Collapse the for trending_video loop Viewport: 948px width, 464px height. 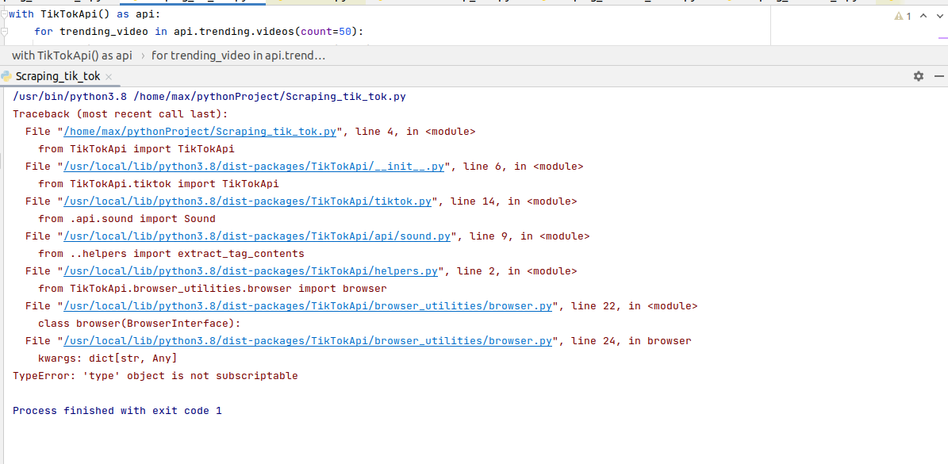(4, 30)
